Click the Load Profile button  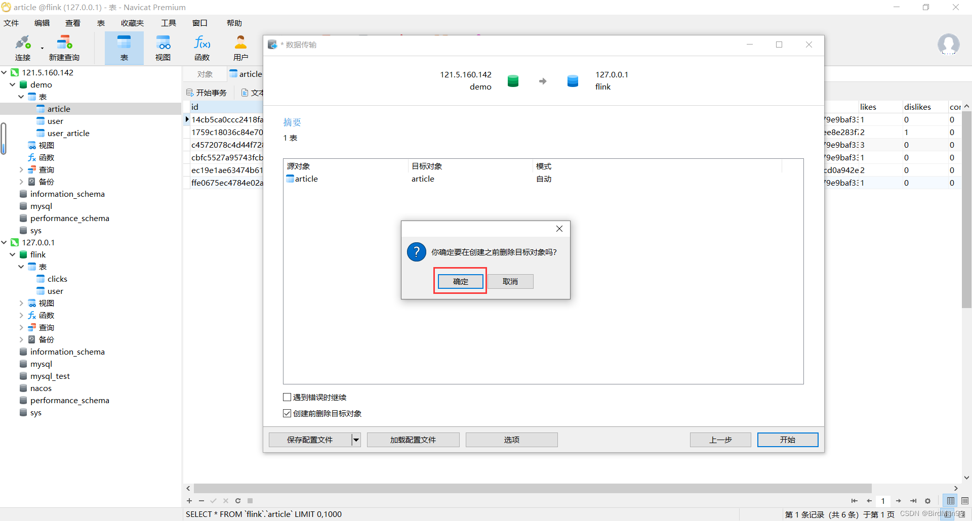[413, 440]
